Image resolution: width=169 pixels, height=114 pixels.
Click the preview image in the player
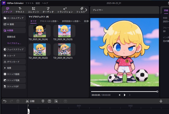[x=125, y=52]
